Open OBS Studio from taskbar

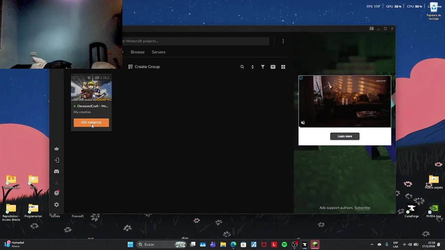pos(294,244)
